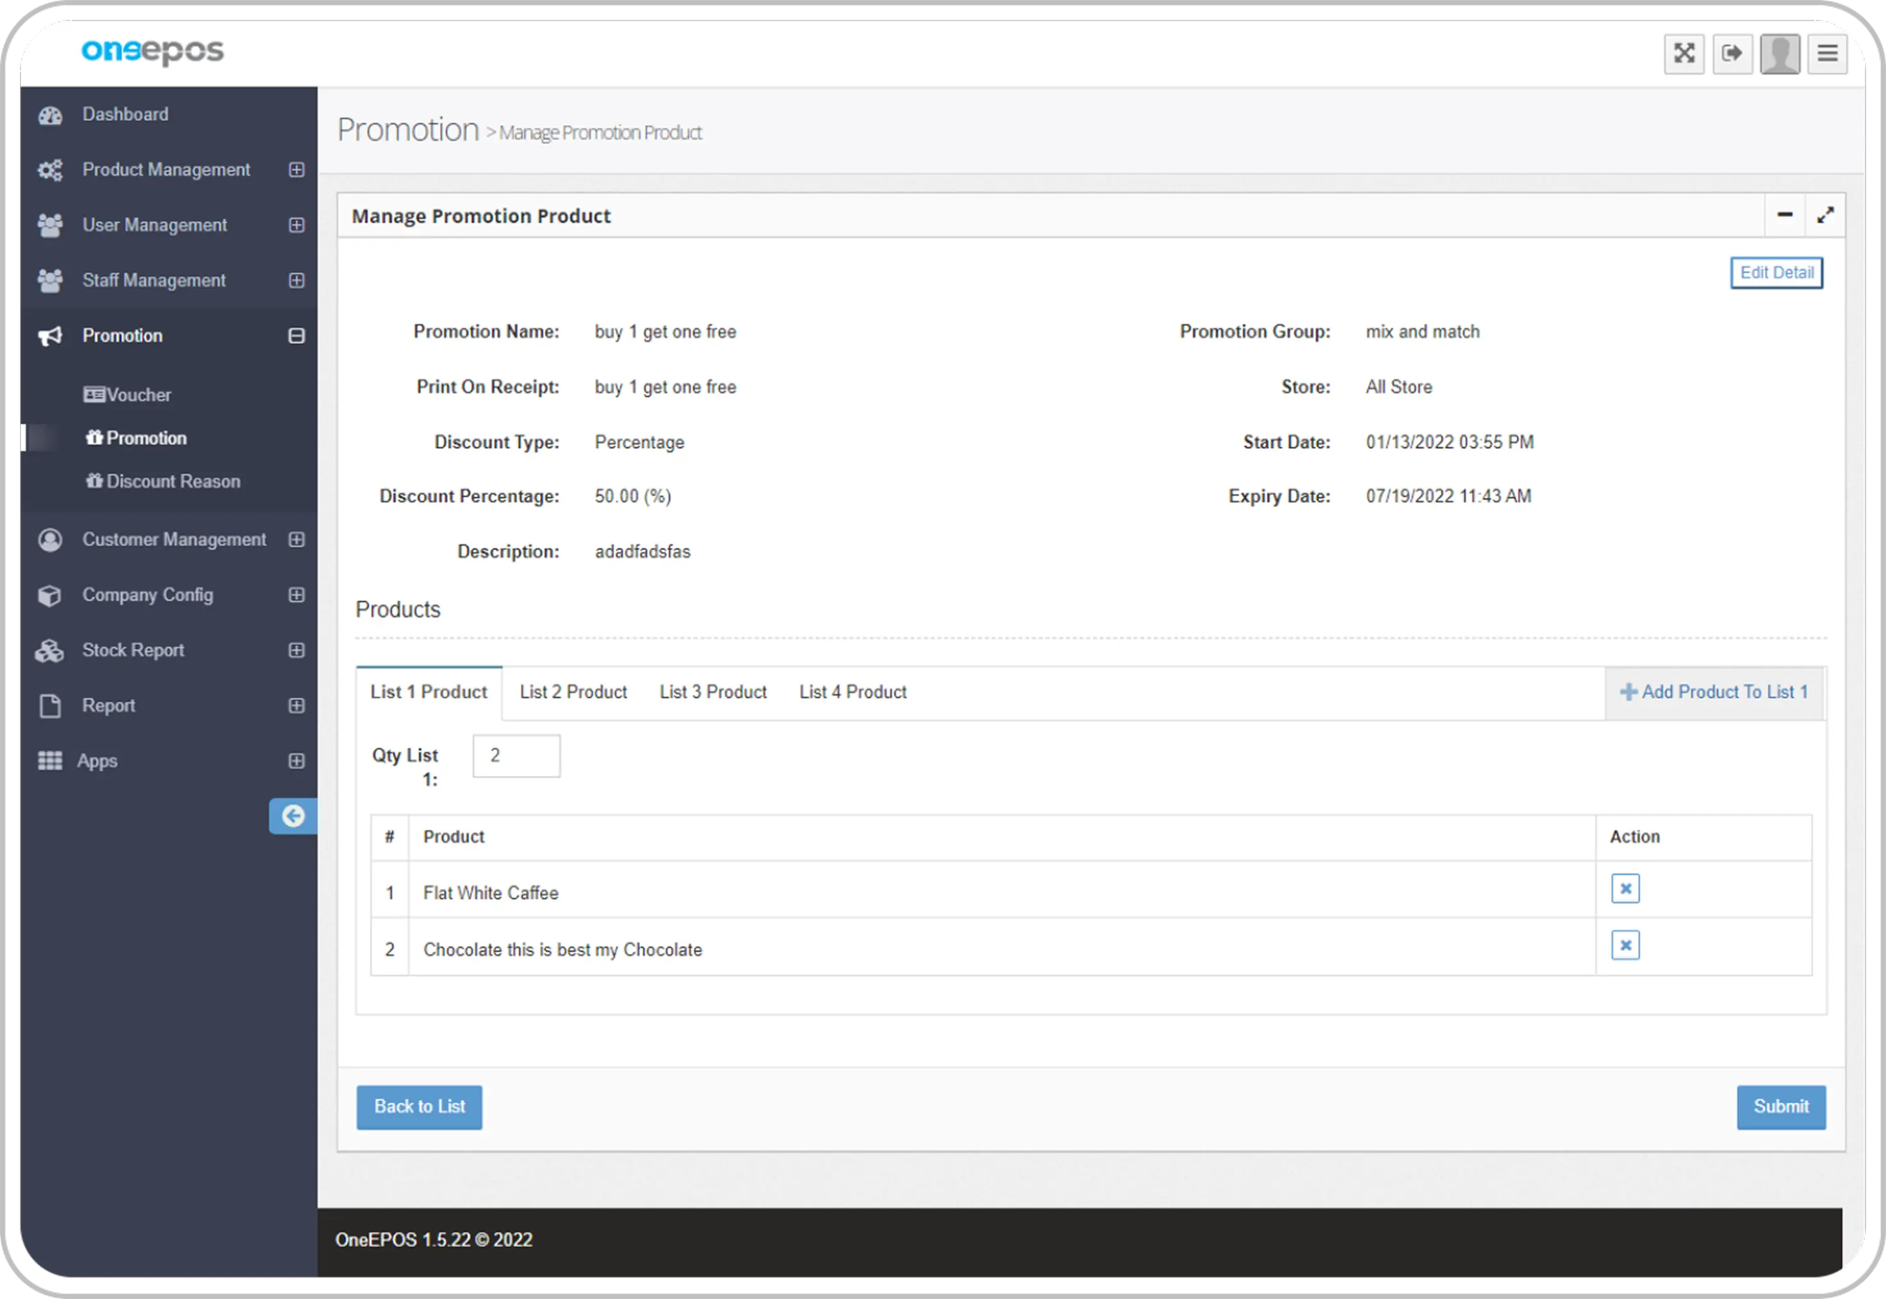Toggle the hamburger menu icon
The width and height of the screenshot is (1886, 1299).
coord(1826,54)
